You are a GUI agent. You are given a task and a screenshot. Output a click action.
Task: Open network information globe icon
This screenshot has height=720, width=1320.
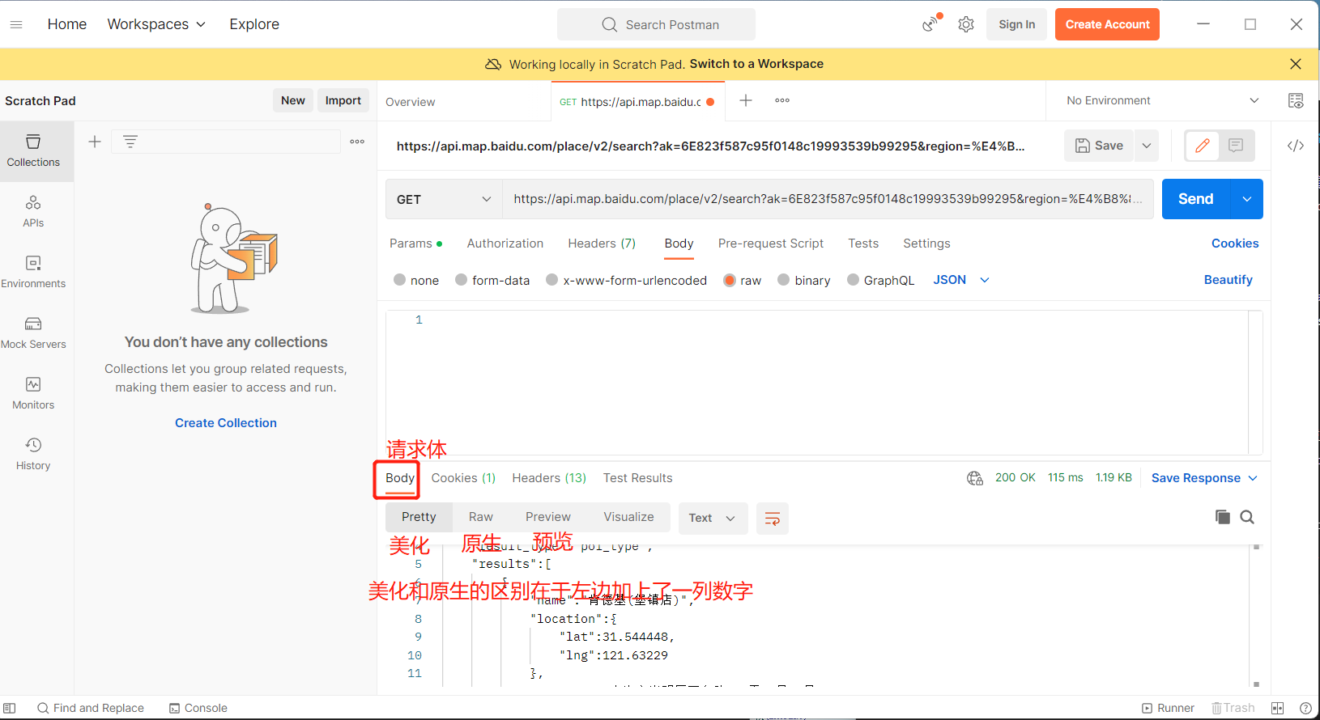click(975, 478)
